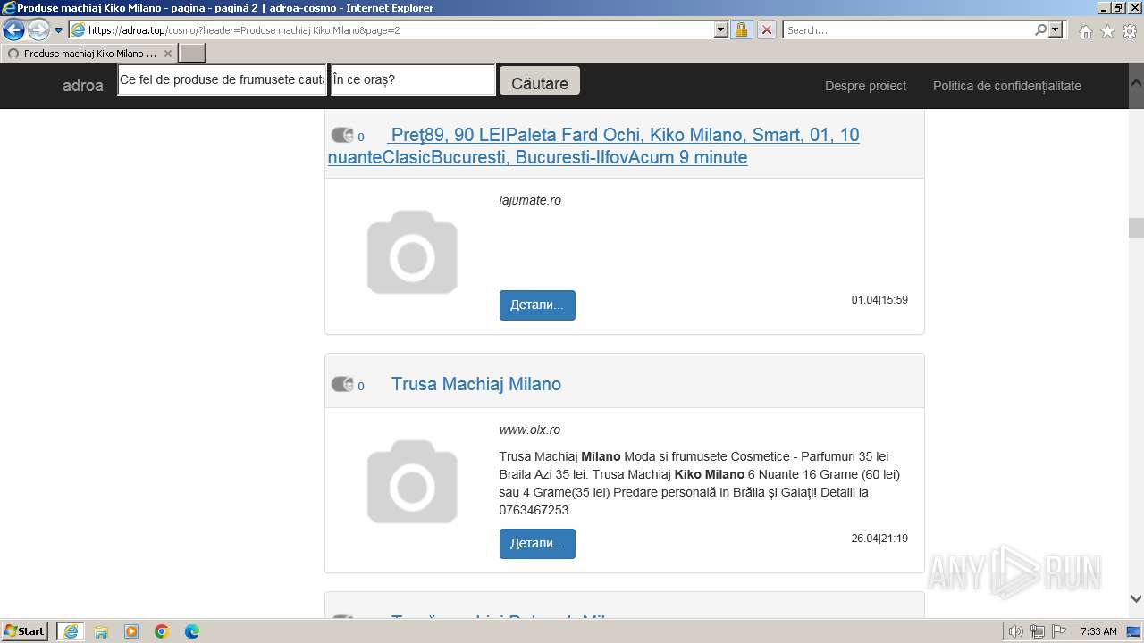Open the IE Home icon
This screenshot has height=643, width=1144.
pyautogui.click(x=1085, y=31)
